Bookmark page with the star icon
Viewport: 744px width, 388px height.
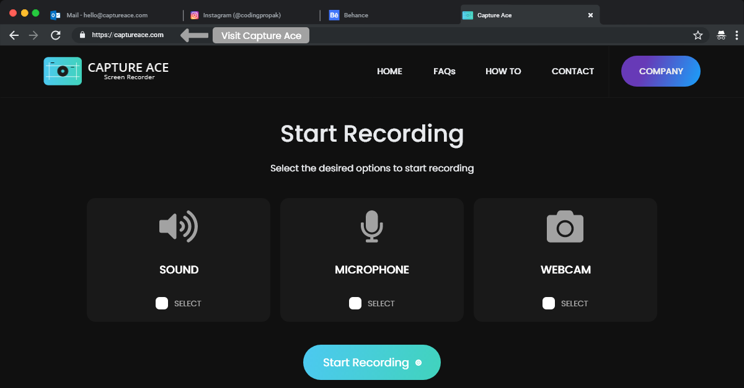[x=697, y=35]
